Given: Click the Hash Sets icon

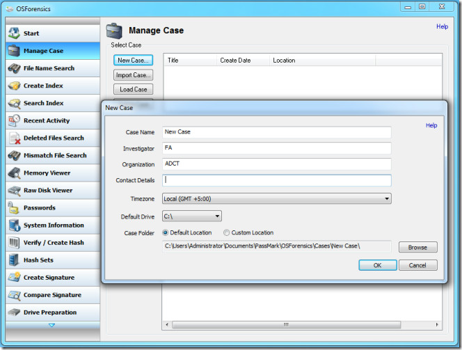Looking at the screenshot, I should (13, 260).
